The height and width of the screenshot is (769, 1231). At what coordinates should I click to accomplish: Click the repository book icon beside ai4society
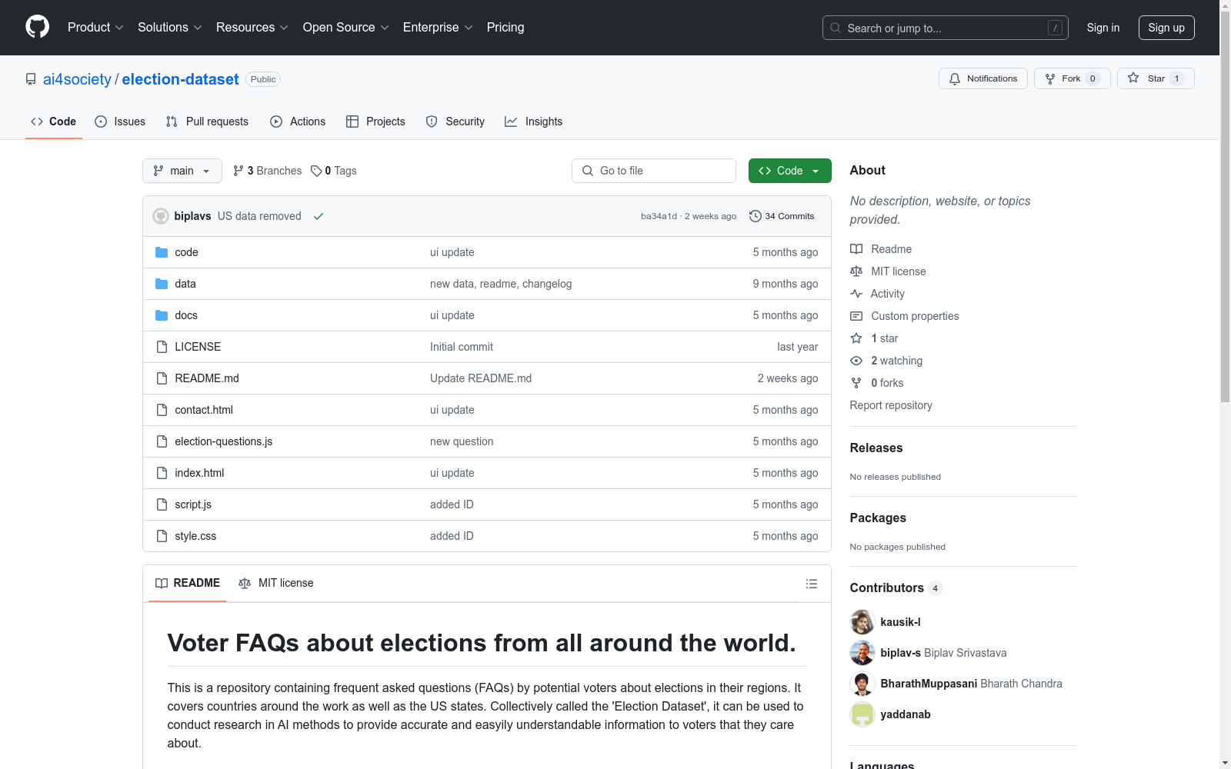(31, 79)
